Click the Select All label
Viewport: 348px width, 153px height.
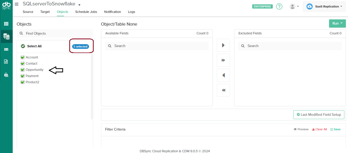[x=34, y=46]
